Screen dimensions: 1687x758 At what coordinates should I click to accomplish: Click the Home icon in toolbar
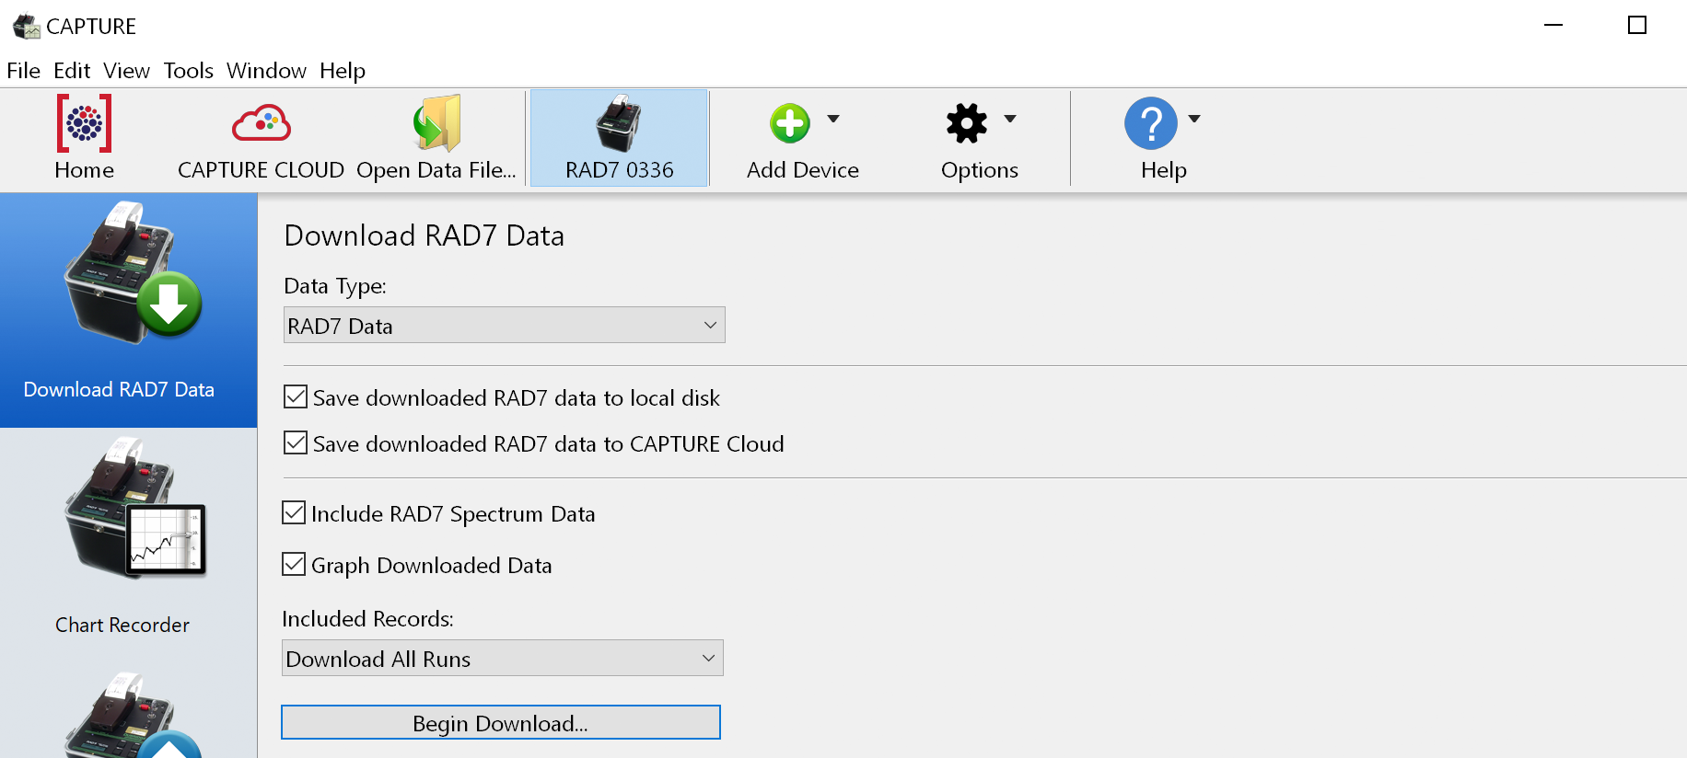pos(84,123)
